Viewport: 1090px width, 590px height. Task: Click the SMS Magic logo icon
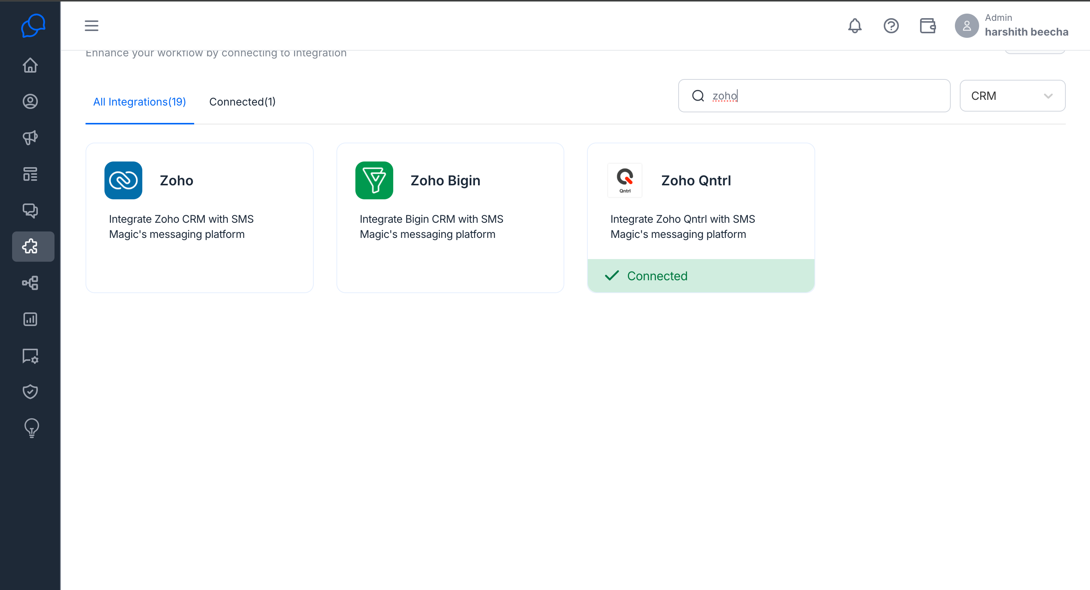tap(33, 26)
